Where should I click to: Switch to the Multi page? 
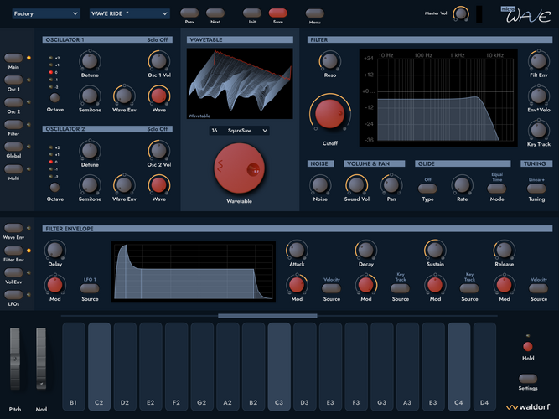pyautogui.click(x=13, y=169)
